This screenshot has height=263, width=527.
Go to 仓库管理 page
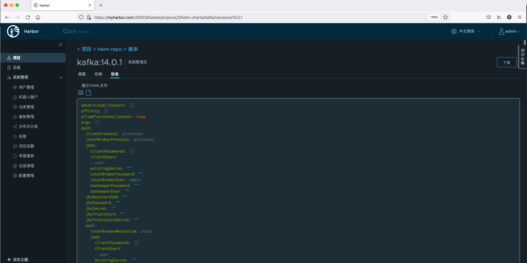(x=26, y=107)
